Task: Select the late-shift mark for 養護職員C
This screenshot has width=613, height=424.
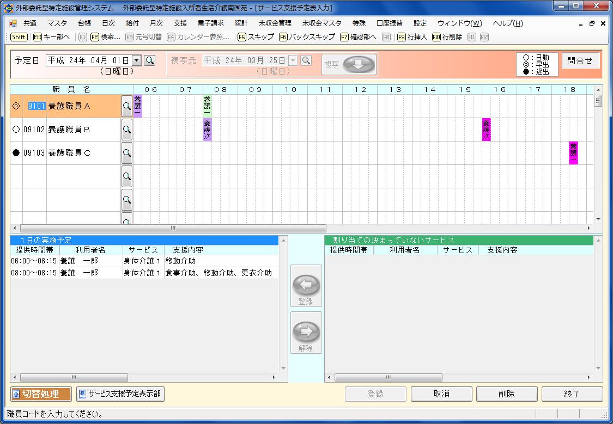Action: (x=16, y=153)
